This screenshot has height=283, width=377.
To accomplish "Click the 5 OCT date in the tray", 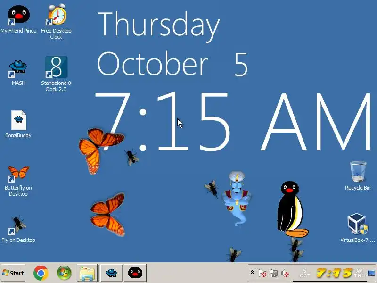I will (x=305, y=273).
